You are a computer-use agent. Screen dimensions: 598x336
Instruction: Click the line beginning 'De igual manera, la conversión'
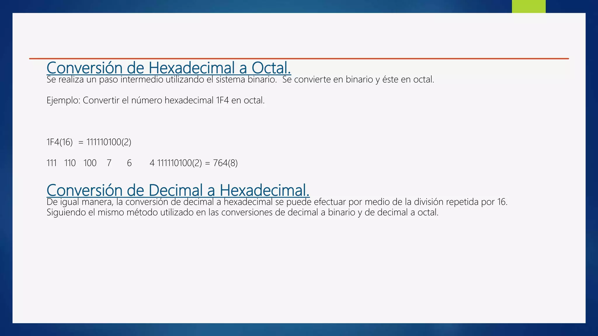[277, 202]
